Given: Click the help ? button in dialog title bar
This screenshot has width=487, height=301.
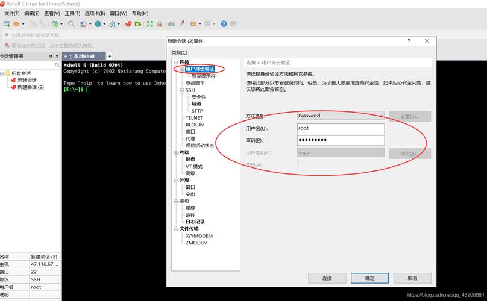Looking at the screenshot, I should coord(409,41).
